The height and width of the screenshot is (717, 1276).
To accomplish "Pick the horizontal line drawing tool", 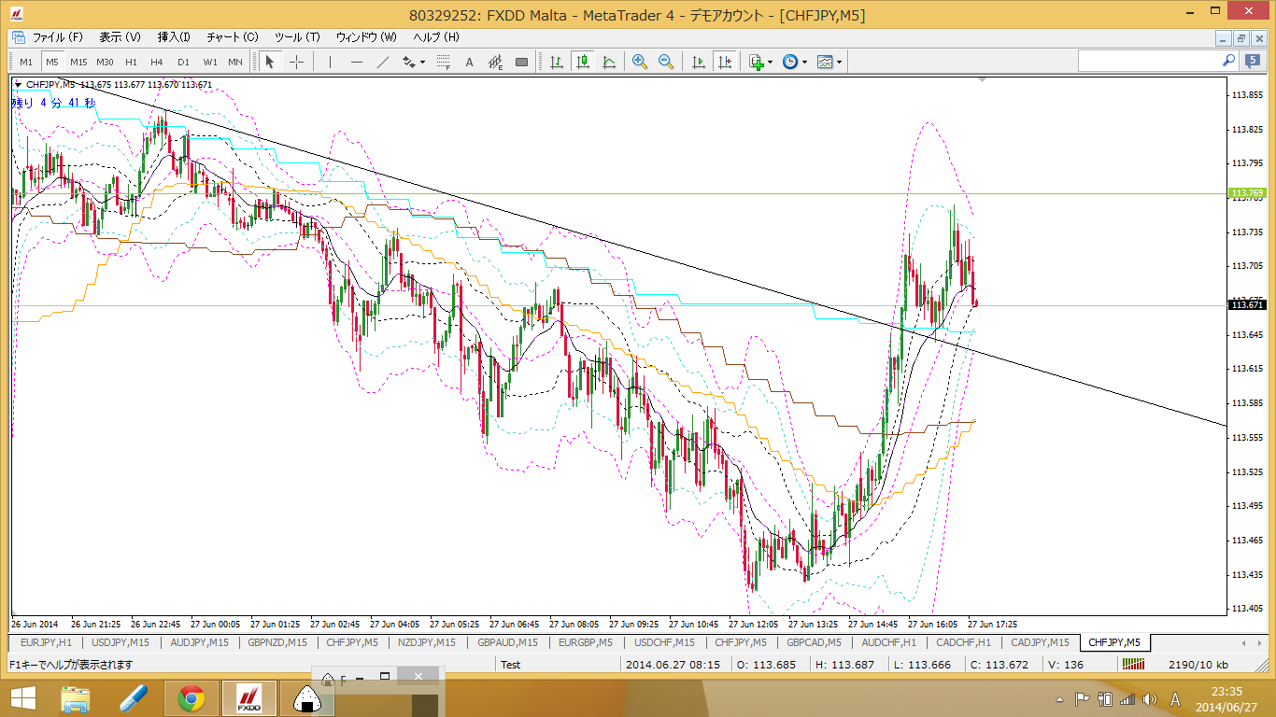I will click(x=357, y=62).
